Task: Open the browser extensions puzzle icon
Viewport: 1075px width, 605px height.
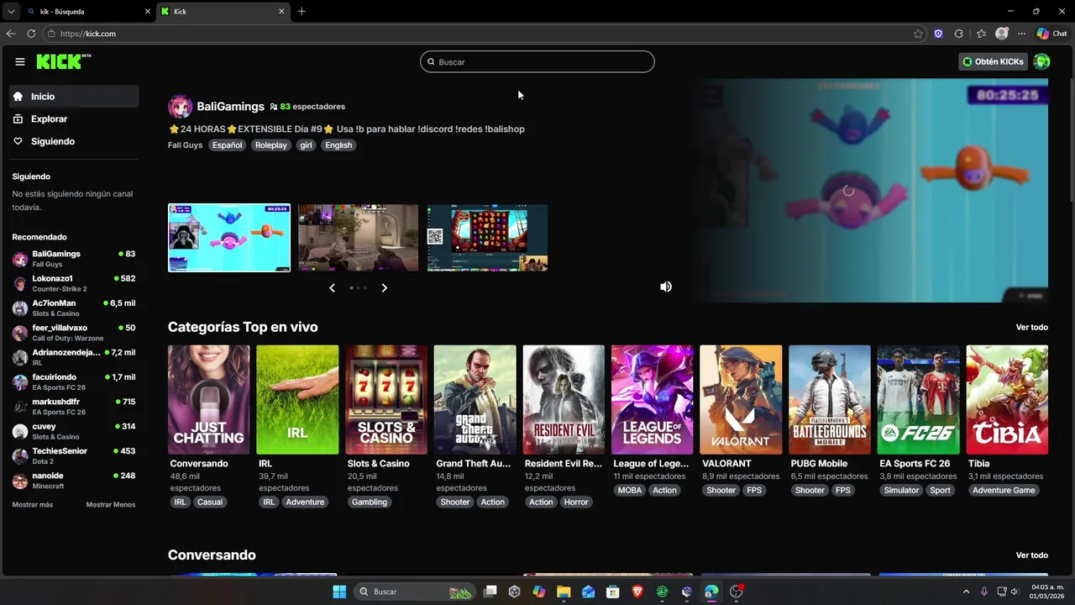Action: point(959,34)
